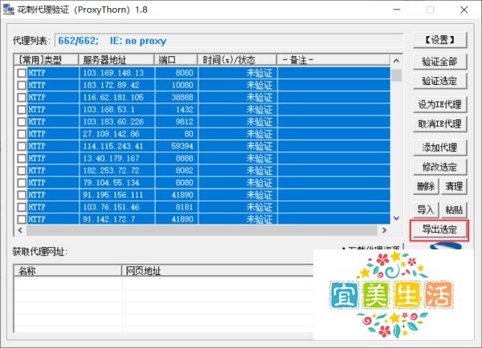Click the ProxyThorn app icon in title bar
The width and height of the screenshot is (482, 348).
[x=9, y=9]
